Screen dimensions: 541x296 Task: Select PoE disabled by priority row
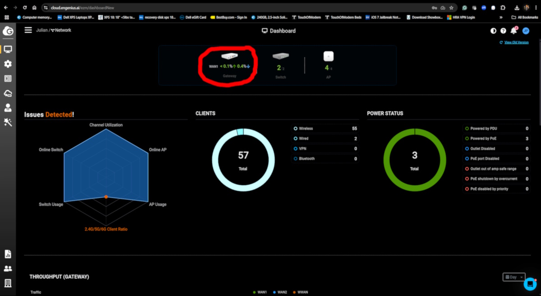496,189
